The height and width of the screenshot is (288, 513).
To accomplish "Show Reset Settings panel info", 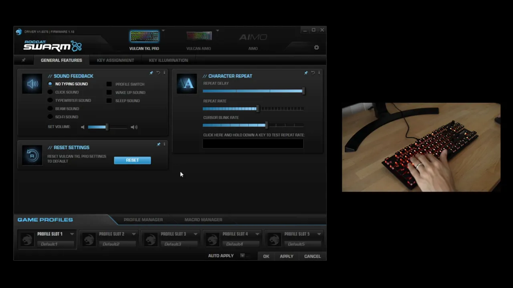I will coord(164,144).
